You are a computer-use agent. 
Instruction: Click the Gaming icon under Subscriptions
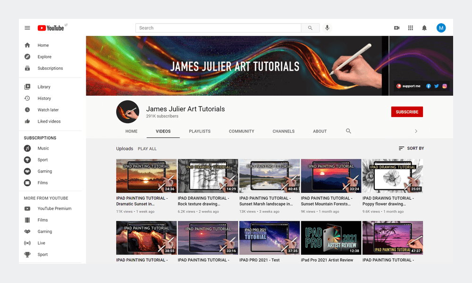coord(27,171)
